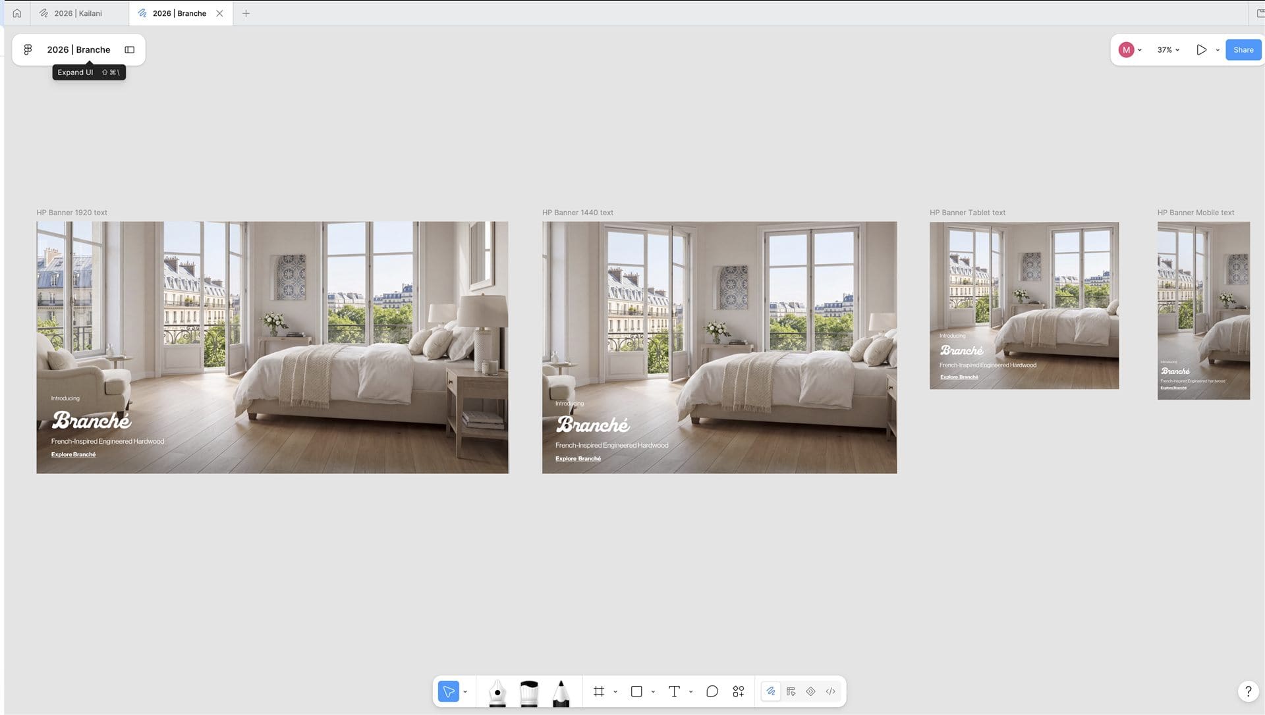The image size is (1265, 715).
Task: Click Explore Branché link in Tablet banner
Action: click(x=959, y=377)
